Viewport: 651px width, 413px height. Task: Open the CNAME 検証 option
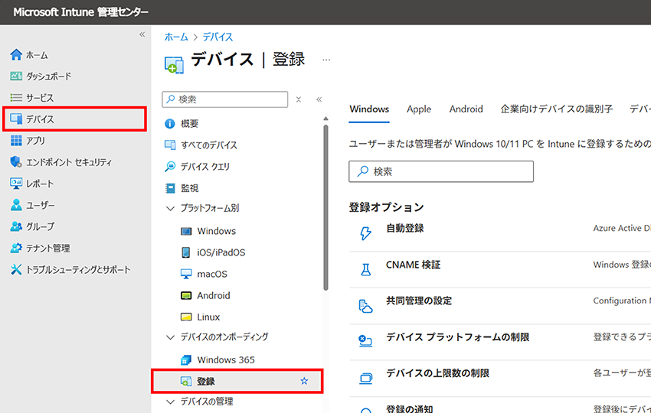413,265
